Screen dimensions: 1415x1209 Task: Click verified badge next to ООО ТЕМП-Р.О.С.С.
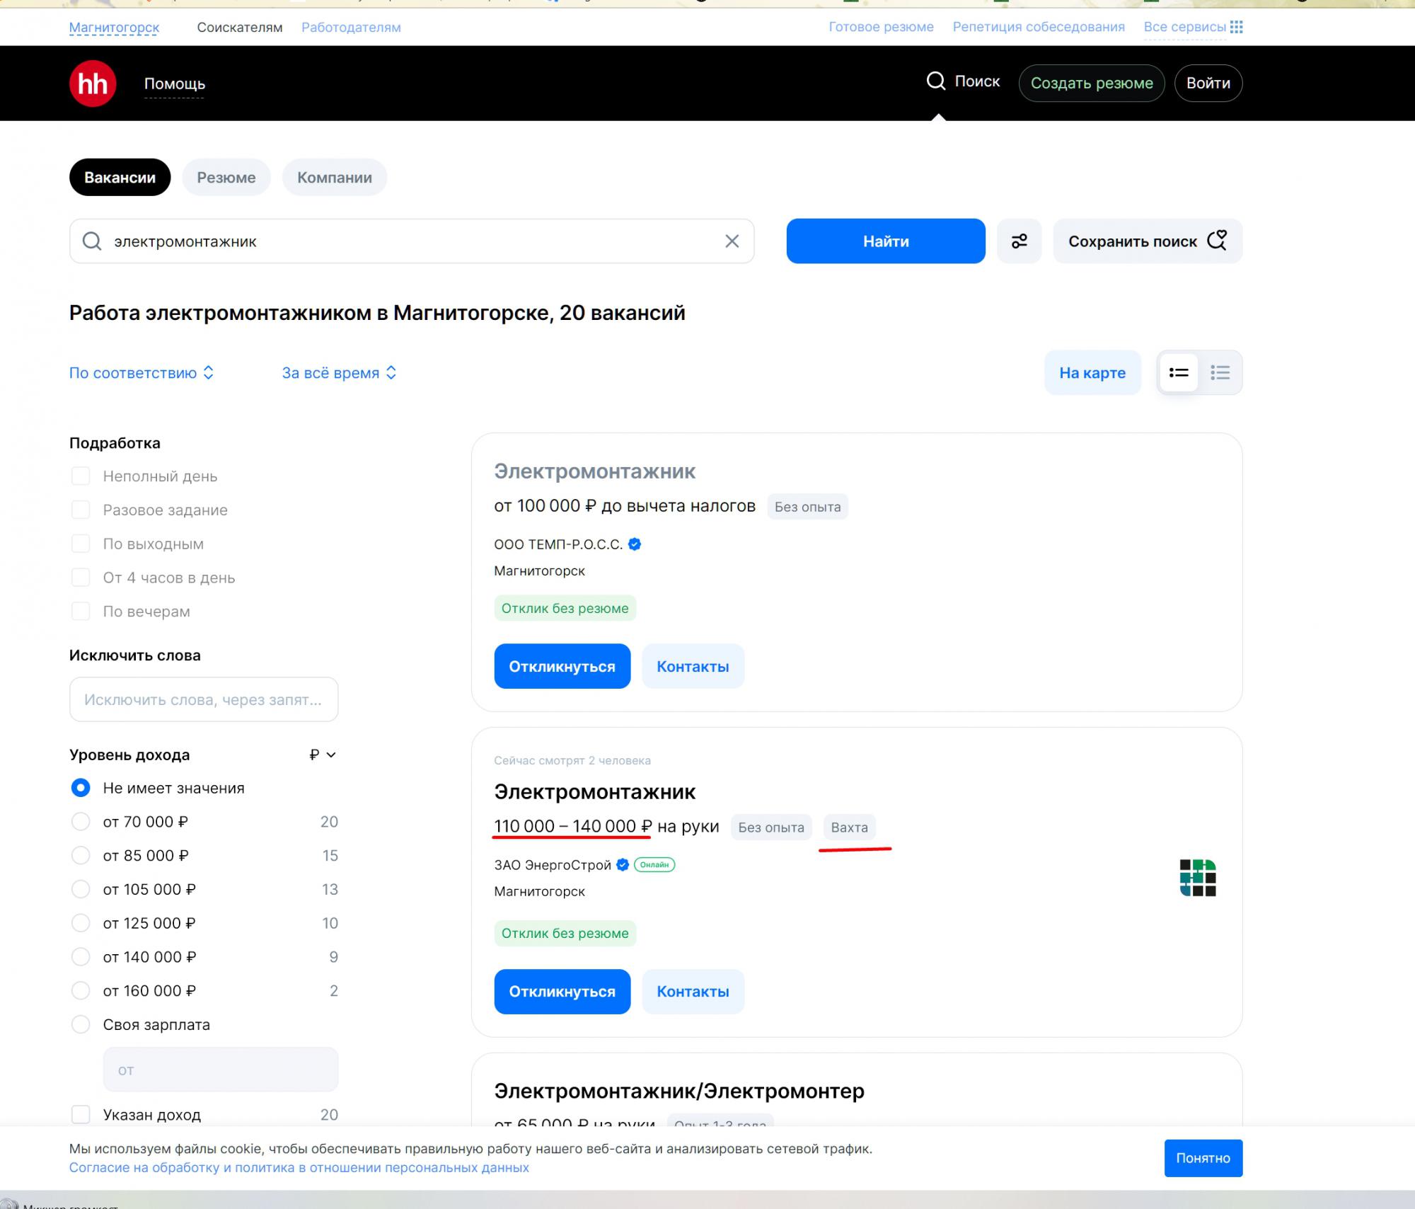(x=635, y=544)
